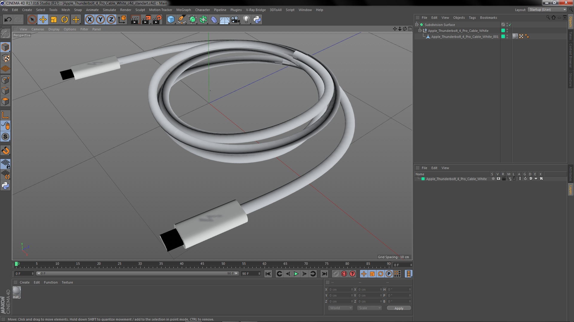
Task: Adjust H rotation field stepper
Action: [410, 290]
